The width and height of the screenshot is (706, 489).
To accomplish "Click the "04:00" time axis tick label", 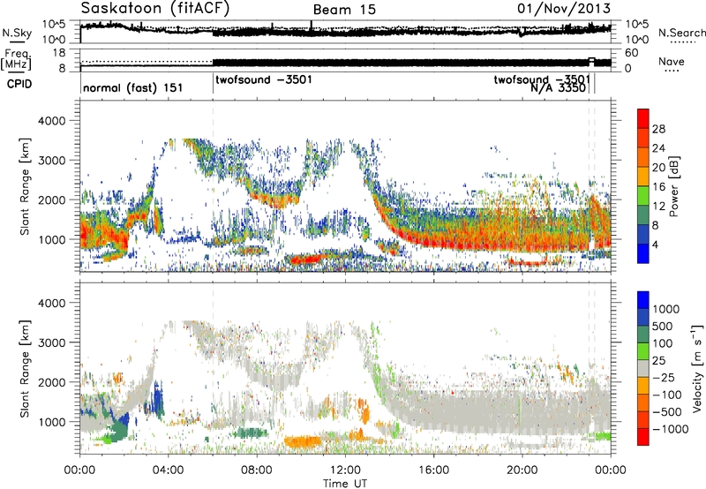I will tap(168, 470).
